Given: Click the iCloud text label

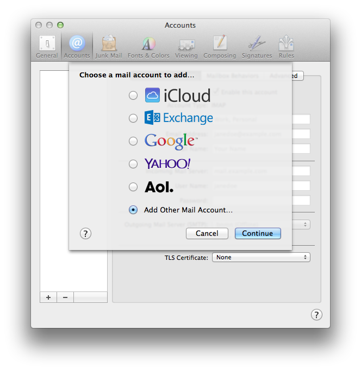Looking at the screenshot, I should [x=187, y=95].
